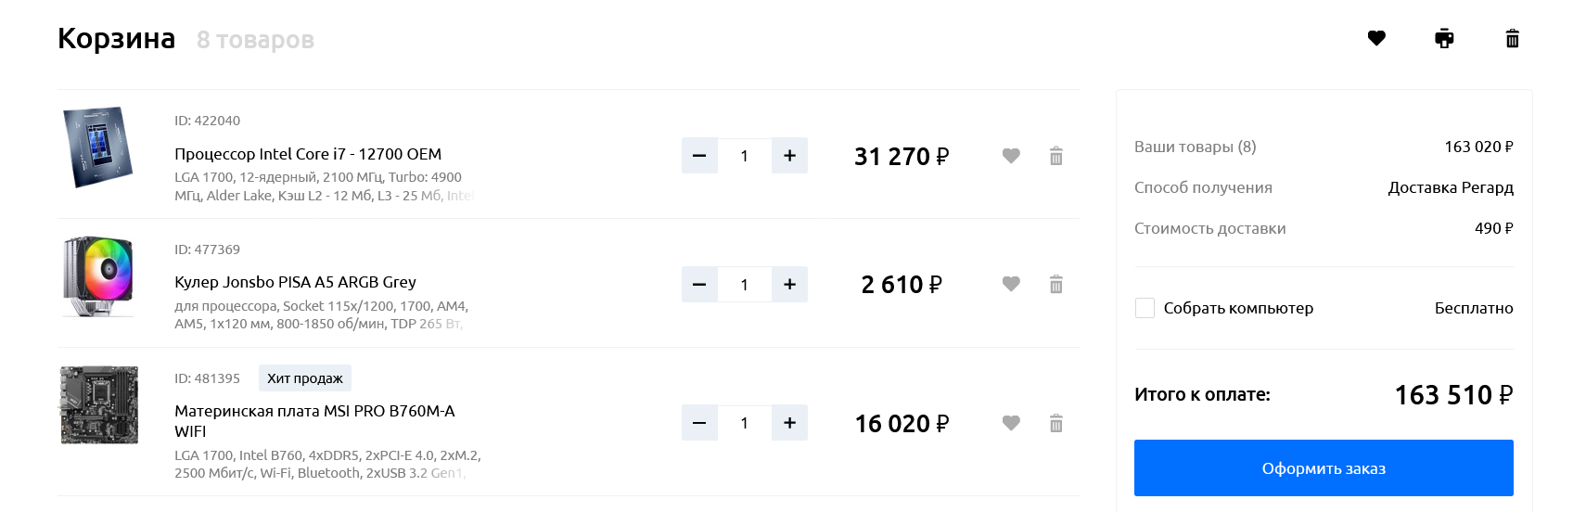
Task: Increase Jonsbo cooler quantity by one
Action: [x=789, y=284]
